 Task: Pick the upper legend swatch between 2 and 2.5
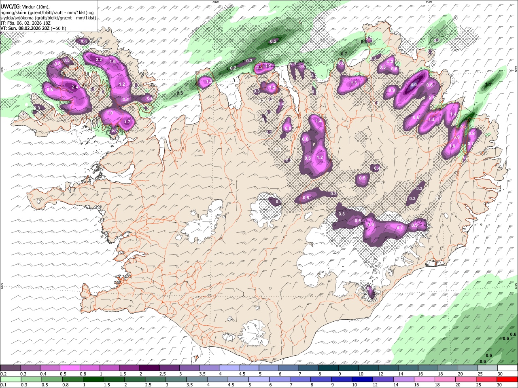pos(149,368)
